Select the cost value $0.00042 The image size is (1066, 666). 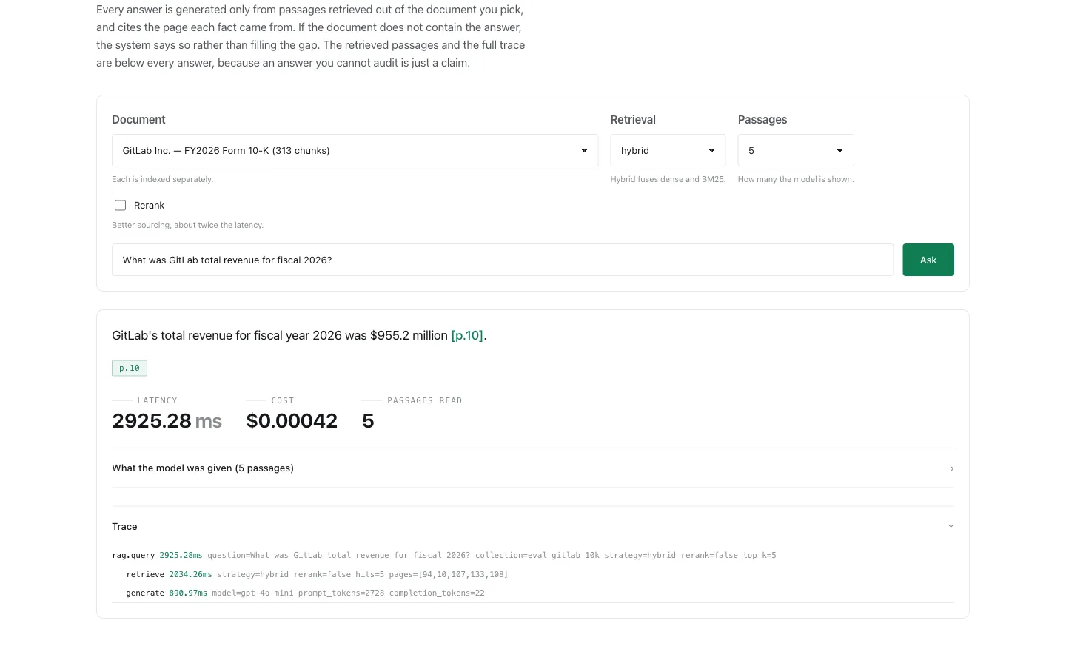(x=292, y=421)
